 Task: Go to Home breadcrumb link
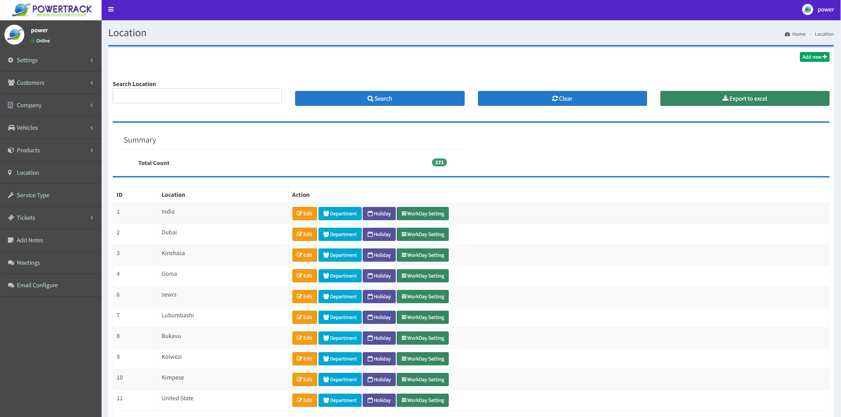(798, 34)
